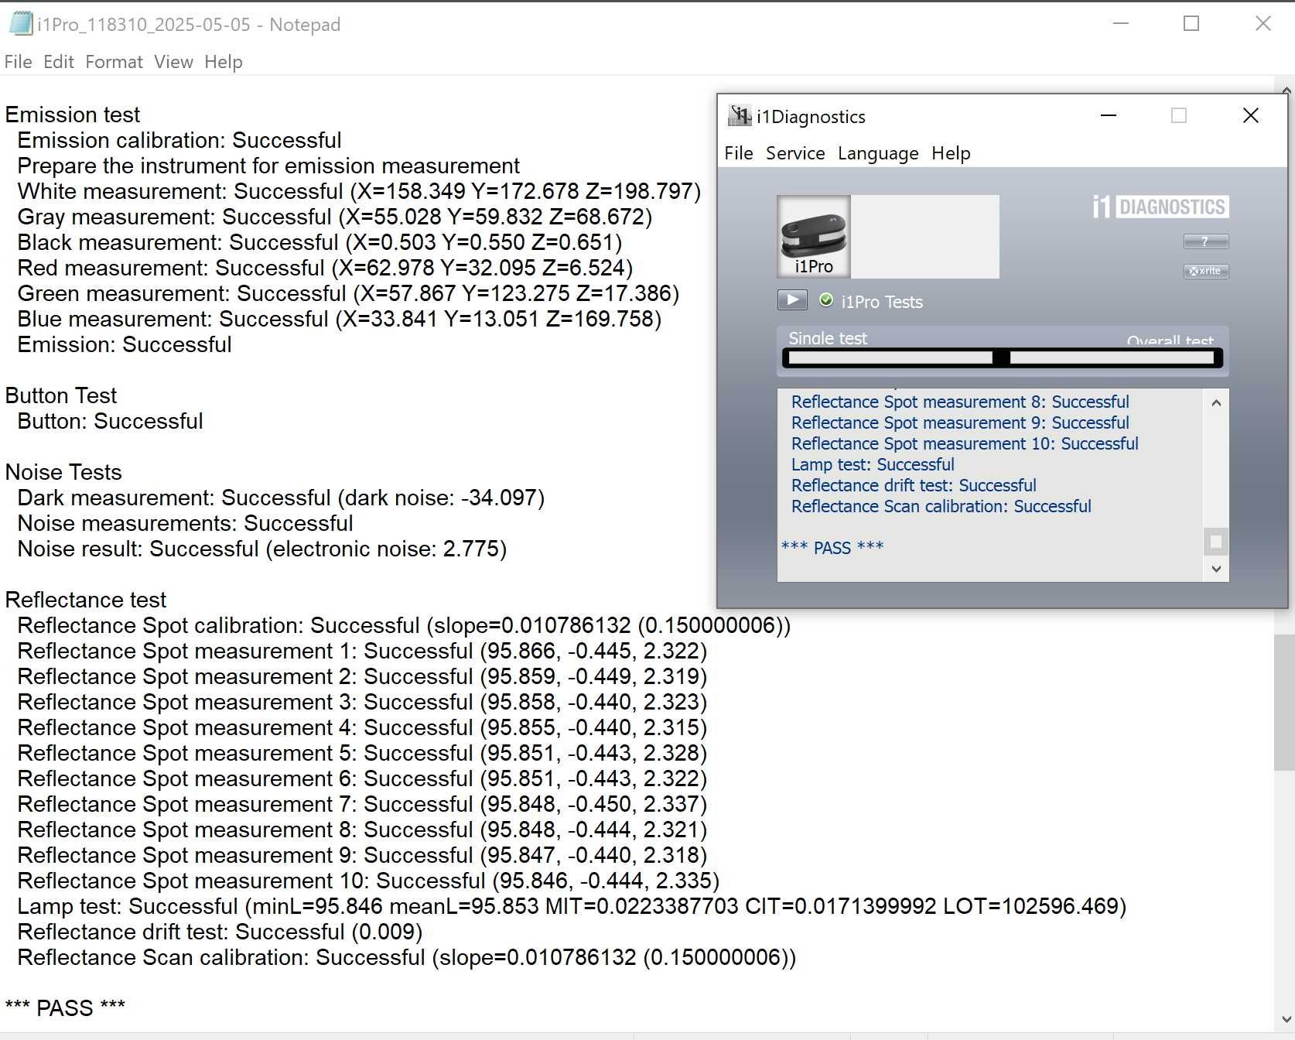Open i1Diagnostics Language menu
1295x1040 pixels.
(878, 153)
